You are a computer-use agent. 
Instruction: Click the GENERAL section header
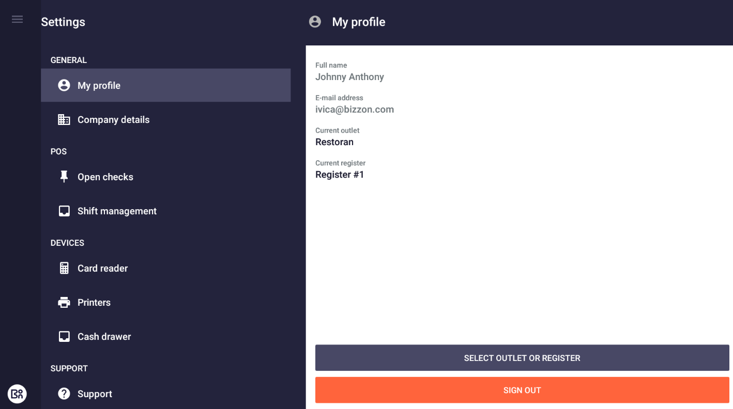click(x=69, y=60)
